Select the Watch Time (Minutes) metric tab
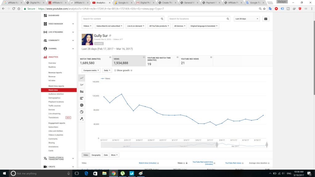Screen dimensions: 315x177 tap(95, 61)
